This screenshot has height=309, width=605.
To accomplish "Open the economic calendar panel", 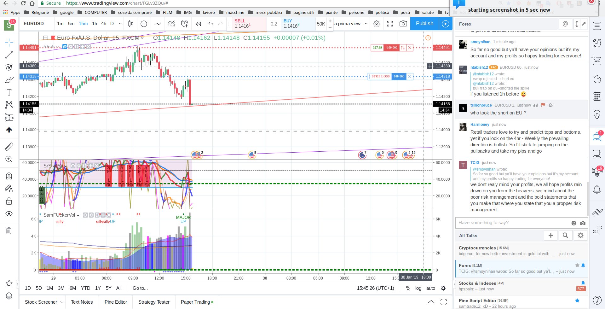I will click(597, 96).
